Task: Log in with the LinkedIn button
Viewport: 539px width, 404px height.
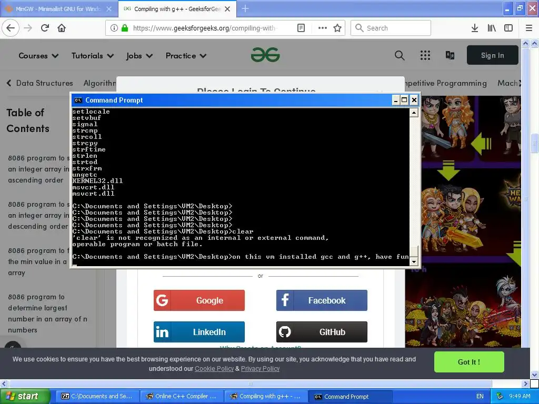Action: coord(199,332)
